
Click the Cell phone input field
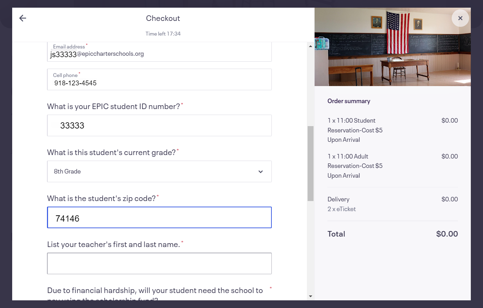159,79
